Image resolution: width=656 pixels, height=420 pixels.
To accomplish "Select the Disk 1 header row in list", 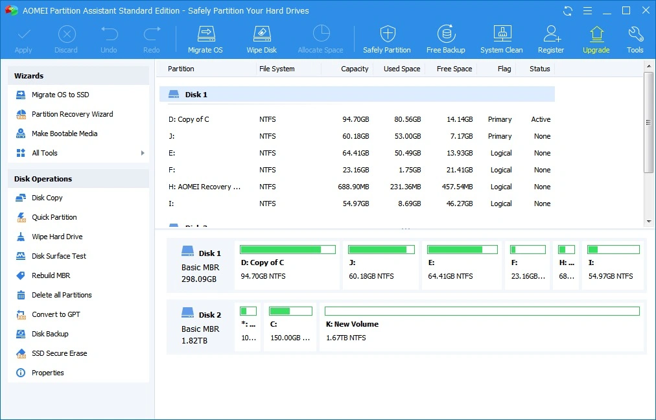I will tap(357, 95).
